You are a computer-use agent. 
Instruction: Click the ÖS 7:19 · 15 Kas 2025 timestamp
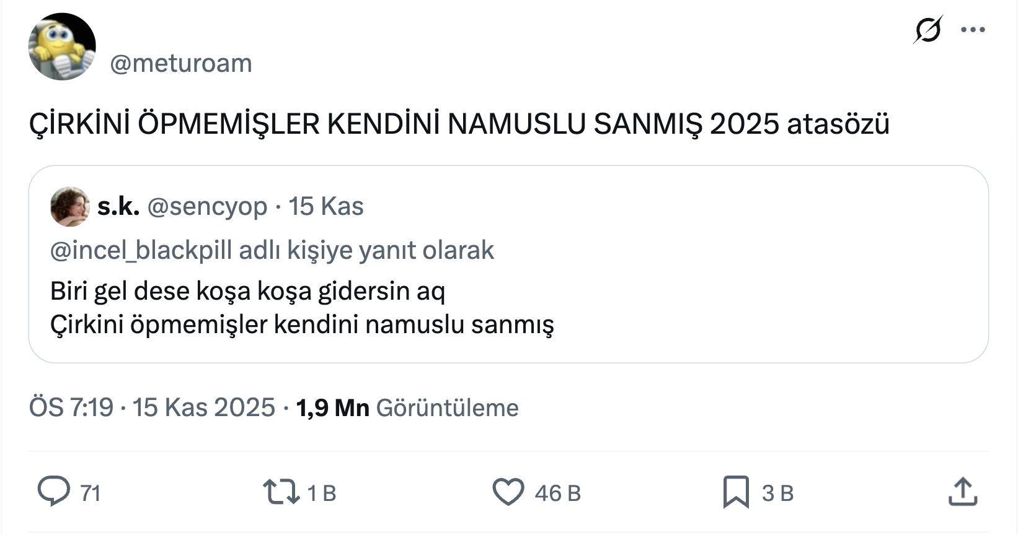tap(152, 407)
